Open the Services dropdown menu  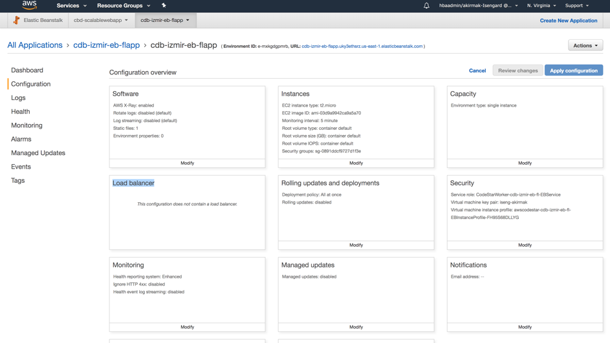point(72,5)
